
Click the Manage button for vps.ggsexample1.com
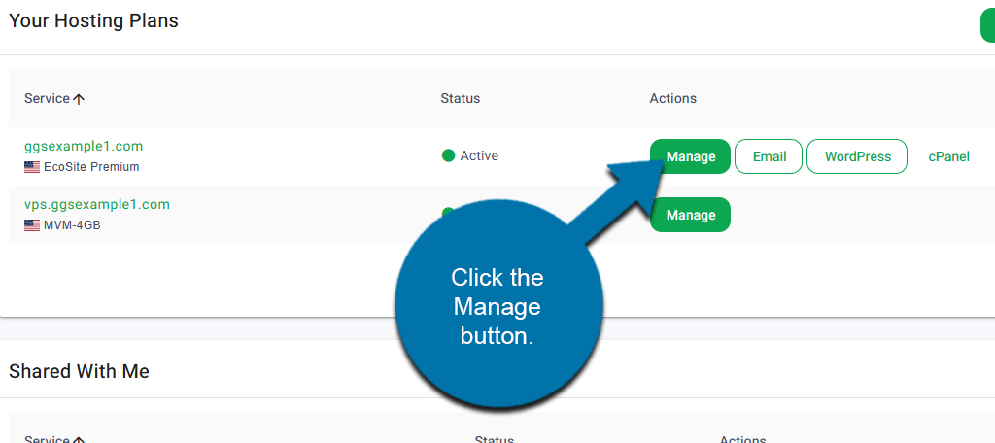click(690, 215)
